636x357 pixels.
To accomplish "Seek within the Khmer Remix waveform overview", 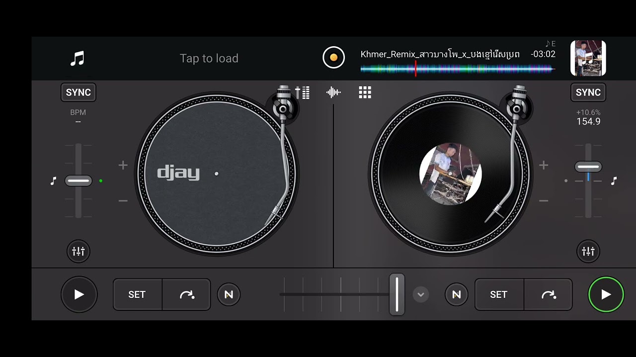I will click(458, 69).
